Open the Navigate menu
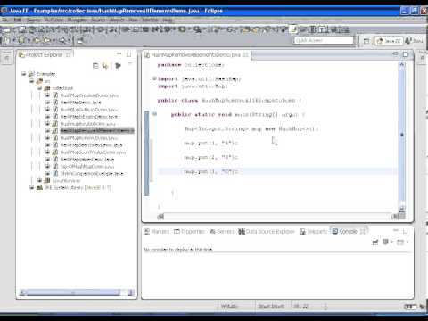 click(x=77, y=21)
